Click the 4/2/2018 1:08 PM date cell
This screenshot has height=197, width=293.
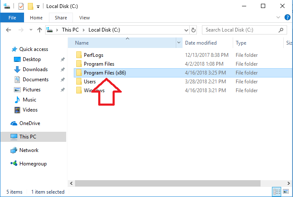pyautogui.click(x=204, y=64)
